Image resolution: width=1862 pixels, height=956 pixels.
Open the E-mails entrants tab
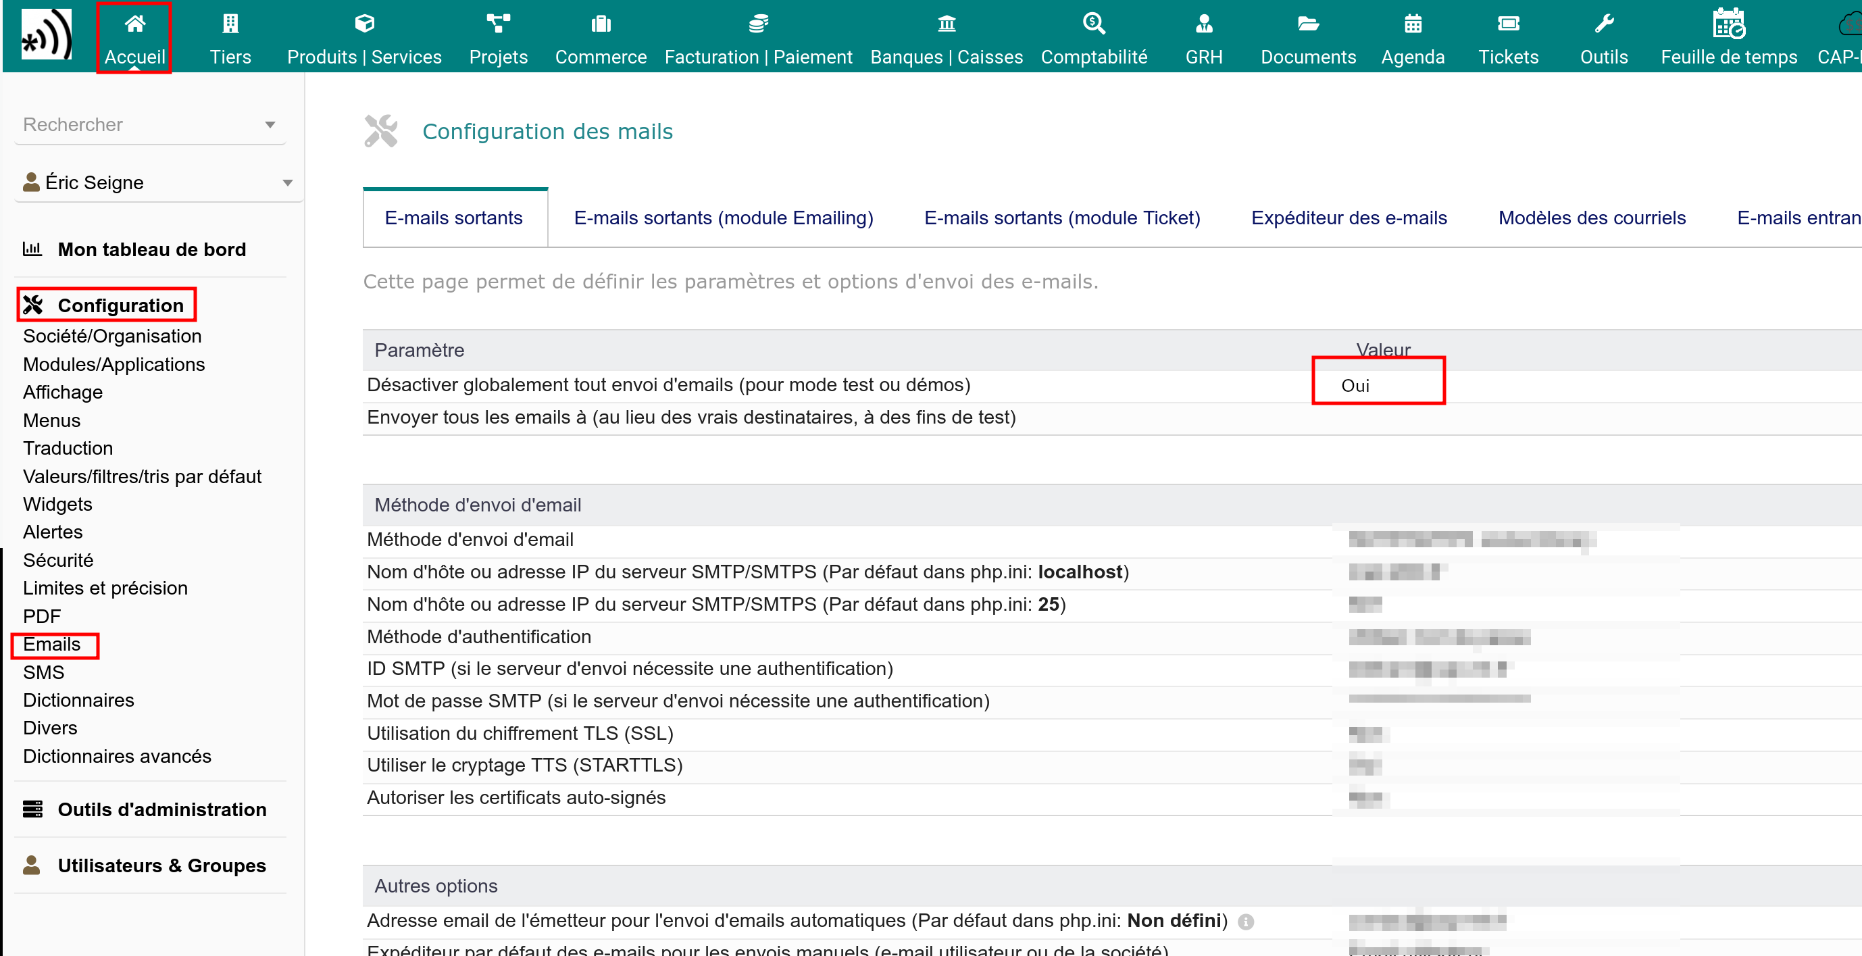coord(1798,218)
